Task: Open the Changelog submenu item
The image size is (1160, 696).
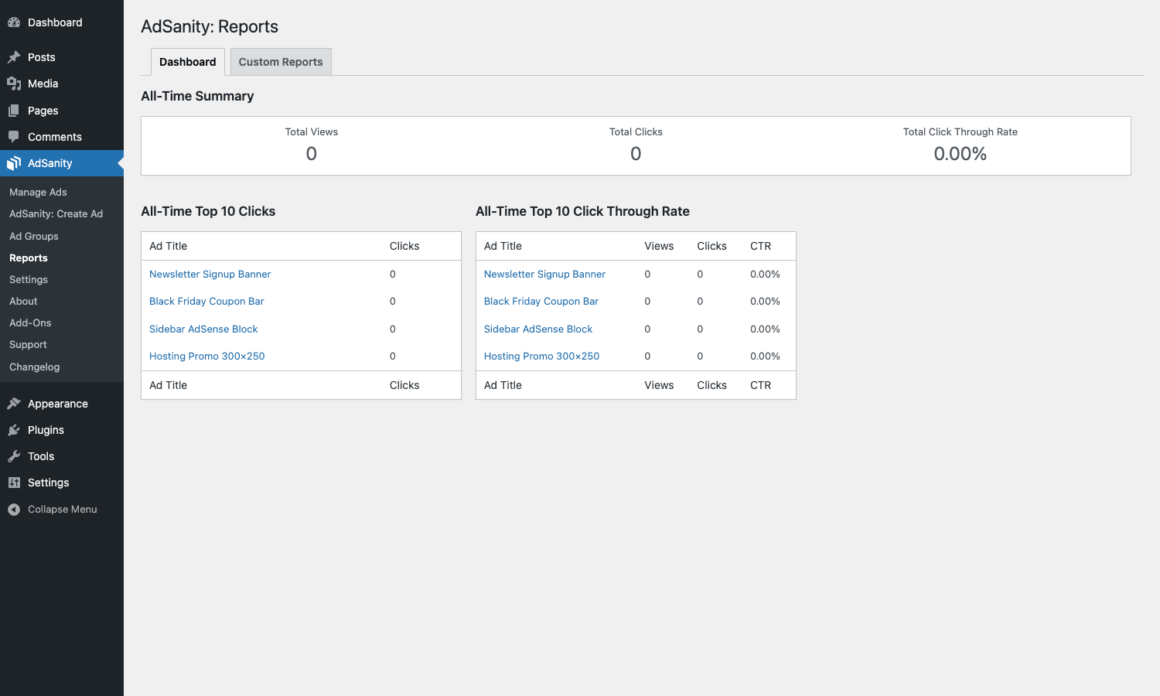Action: 34,367
